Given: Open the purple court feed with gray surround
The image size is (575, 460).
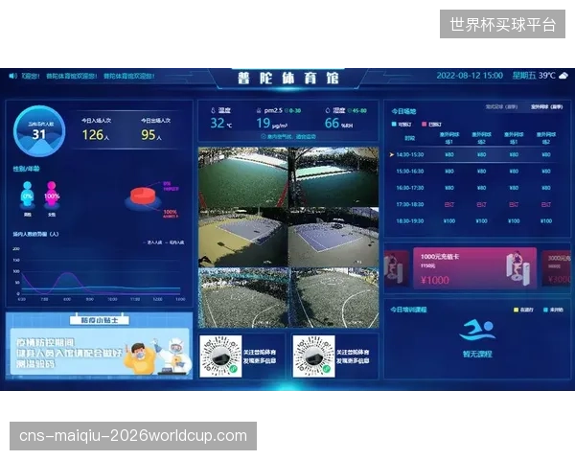Looking at the screenshot, I should [x=333, y=238].
